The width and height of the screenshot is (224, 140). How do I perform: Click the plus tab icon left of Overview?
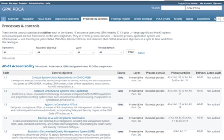point(3,19)
